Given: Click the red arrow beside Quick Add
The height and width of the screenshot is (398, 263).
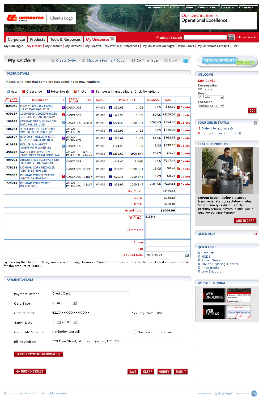Looking at the screenshot, I should [x=256, y=234].
